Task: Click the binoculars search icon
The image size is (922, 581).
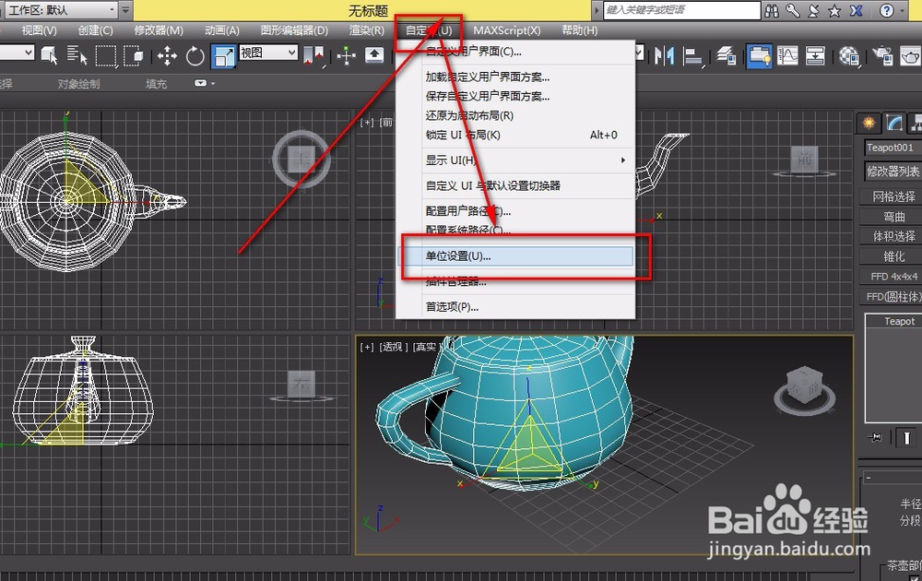Action: point(772,10)
